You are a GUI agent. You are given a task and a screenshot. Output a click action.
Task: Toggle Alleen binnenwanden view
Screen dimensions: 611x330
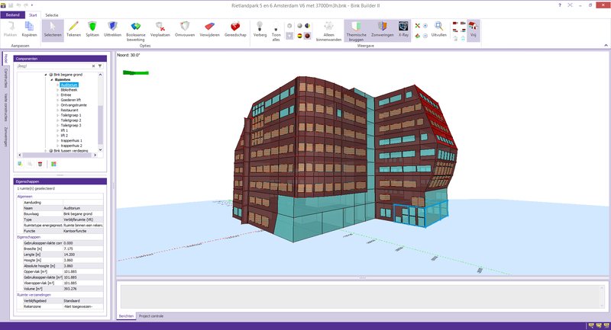tap(328, 31)
